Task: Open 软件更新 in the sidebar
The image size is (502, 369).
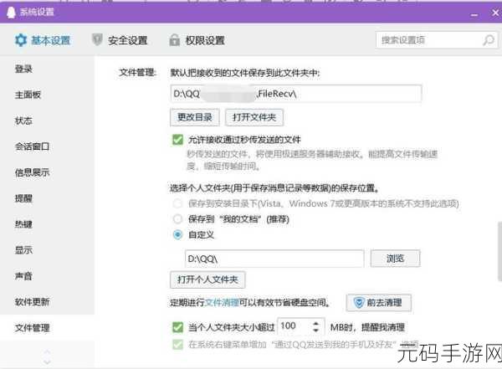Action: [32, 302]
